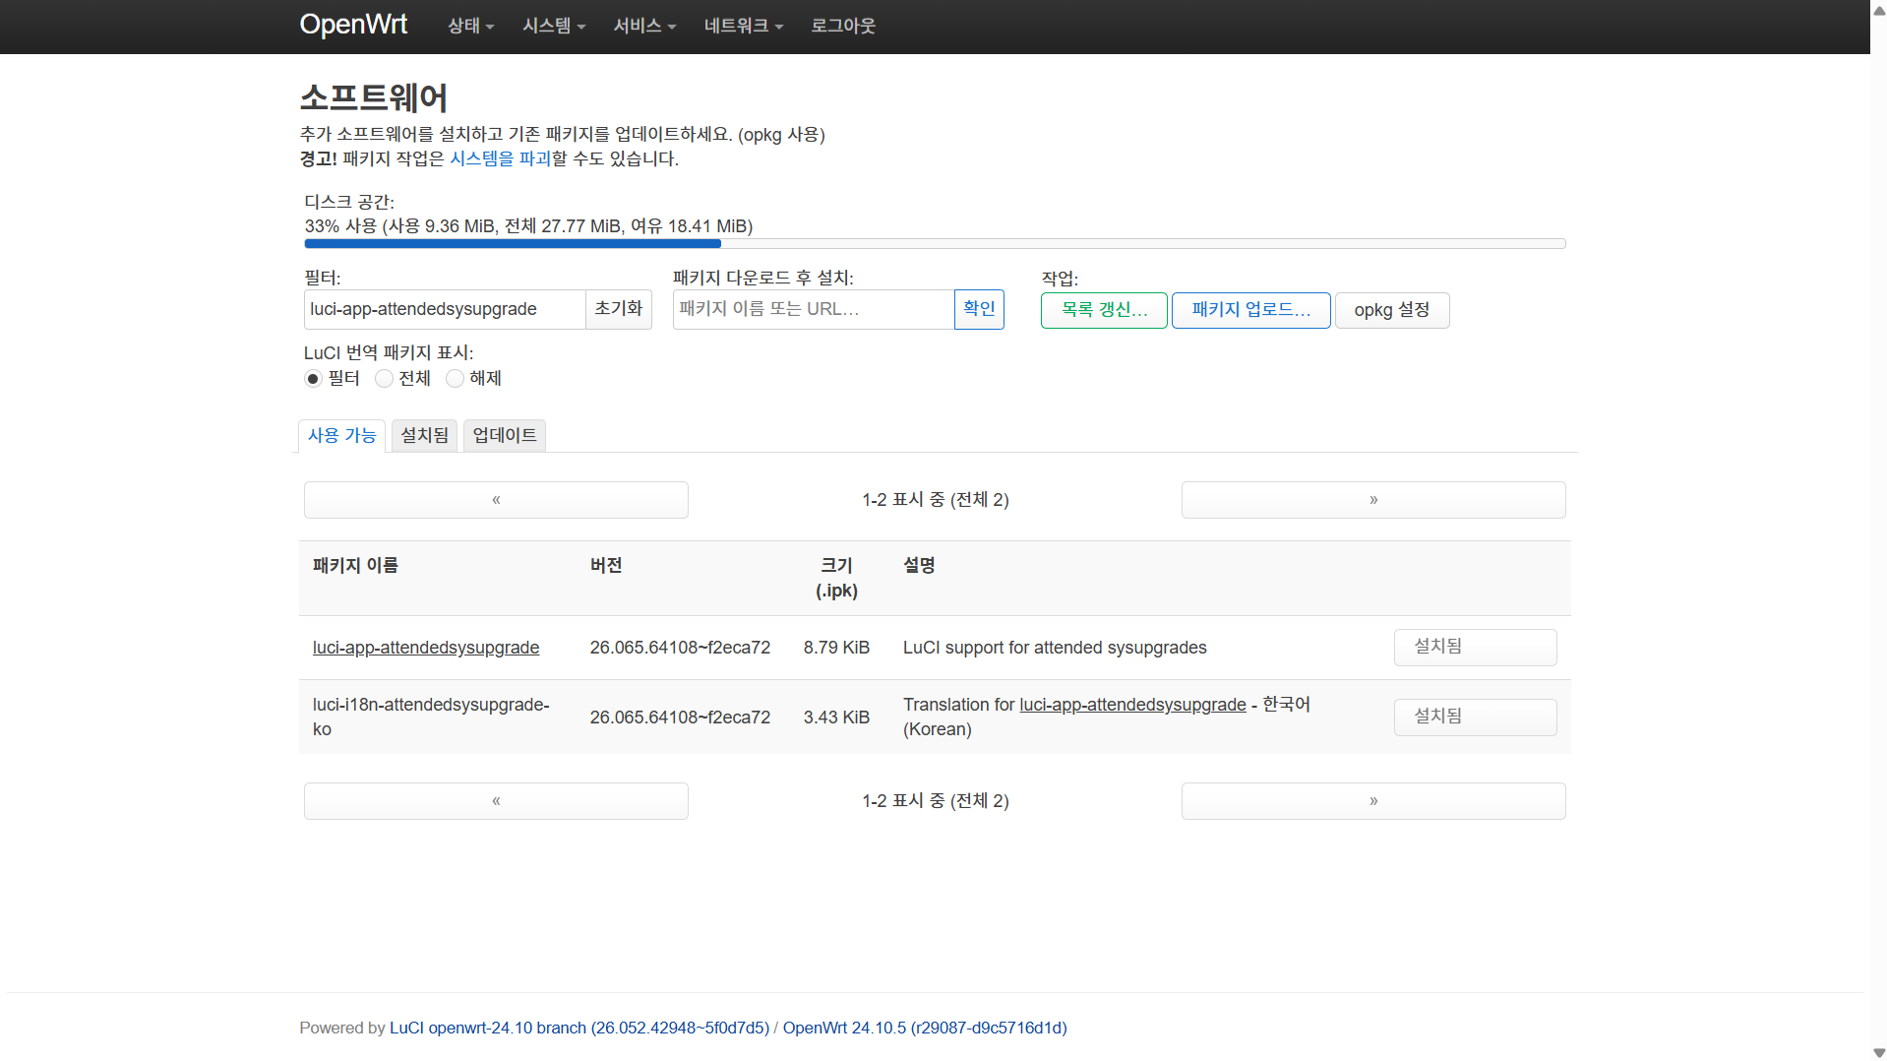Click 로그아웃 in the top navigation
Screen dimensions: 1887x1061
(842, 26)
